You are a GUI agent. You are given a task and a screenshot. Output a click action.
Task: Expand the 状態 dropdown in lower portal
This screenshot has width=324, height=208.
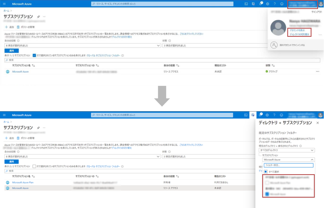209,157
